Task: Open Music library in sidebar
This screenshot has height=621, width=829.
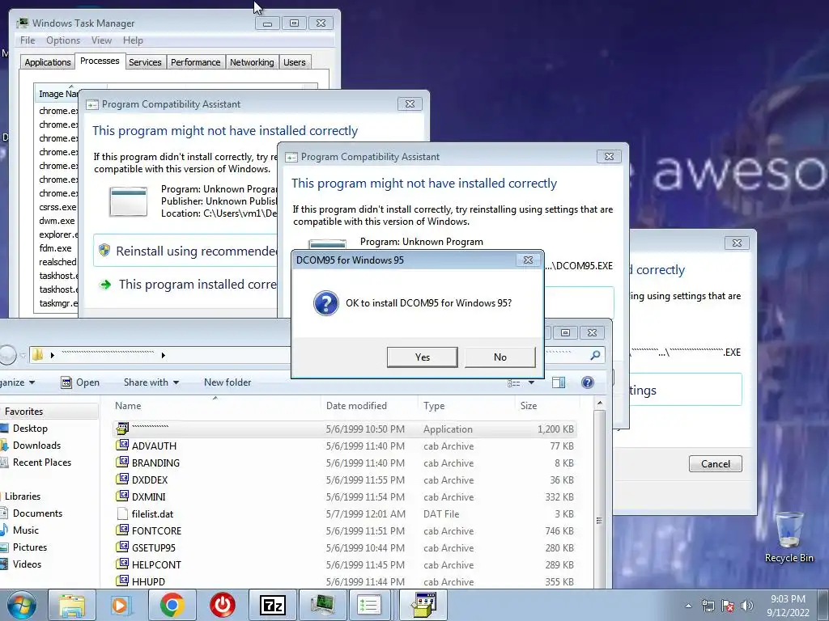Action: pyautogui.click(x=25, y=530)
